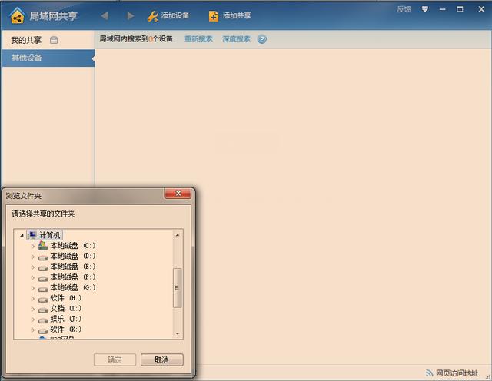Click the 深度搜索 link
The height and width of the screenshot is (381, 492).
(236, 39)
